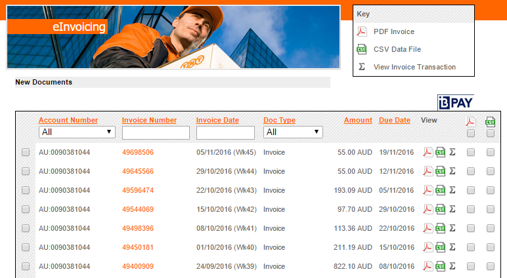
Task: Select the row checkbox for invoice 49645566
Action: pos(26,171)
